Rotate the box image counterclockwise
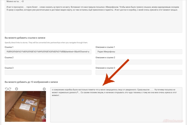The image size is (187, 125). point(6,89)
